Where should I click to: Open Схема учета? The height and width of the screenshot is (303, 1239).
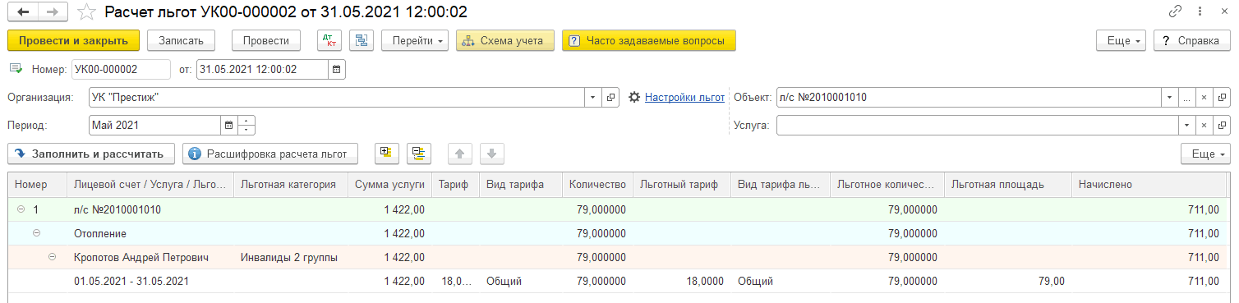(505, 40)
